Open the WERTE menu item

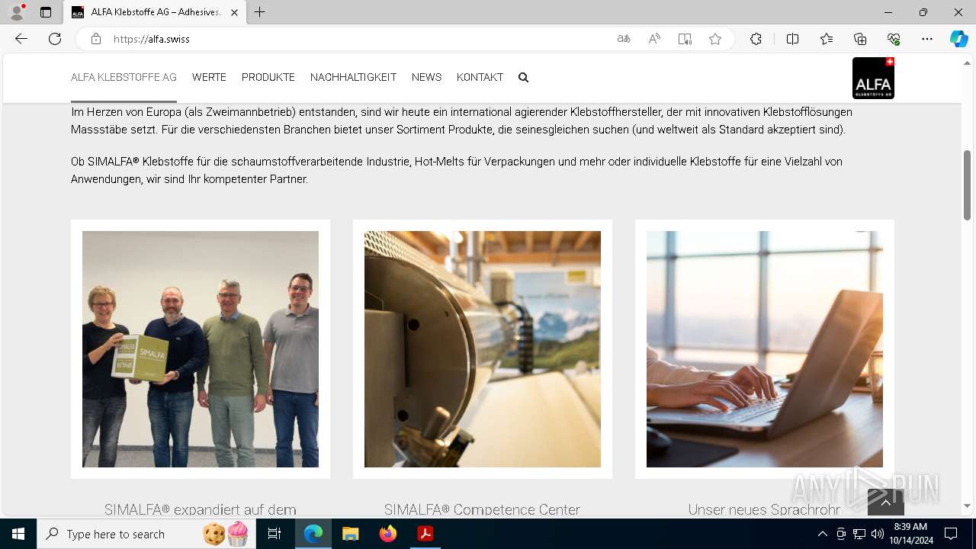pyautogui.click(x=209, y=77)
